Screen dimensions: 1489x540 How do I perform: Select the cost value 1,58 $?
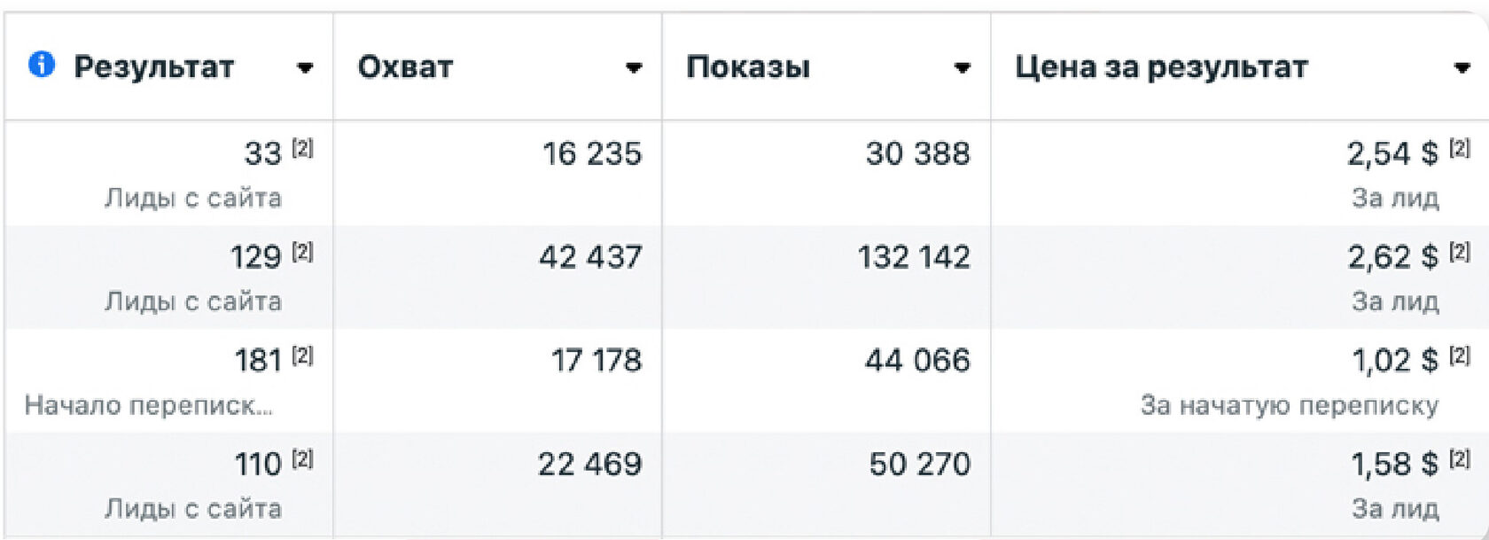[x=1394, y=464]
